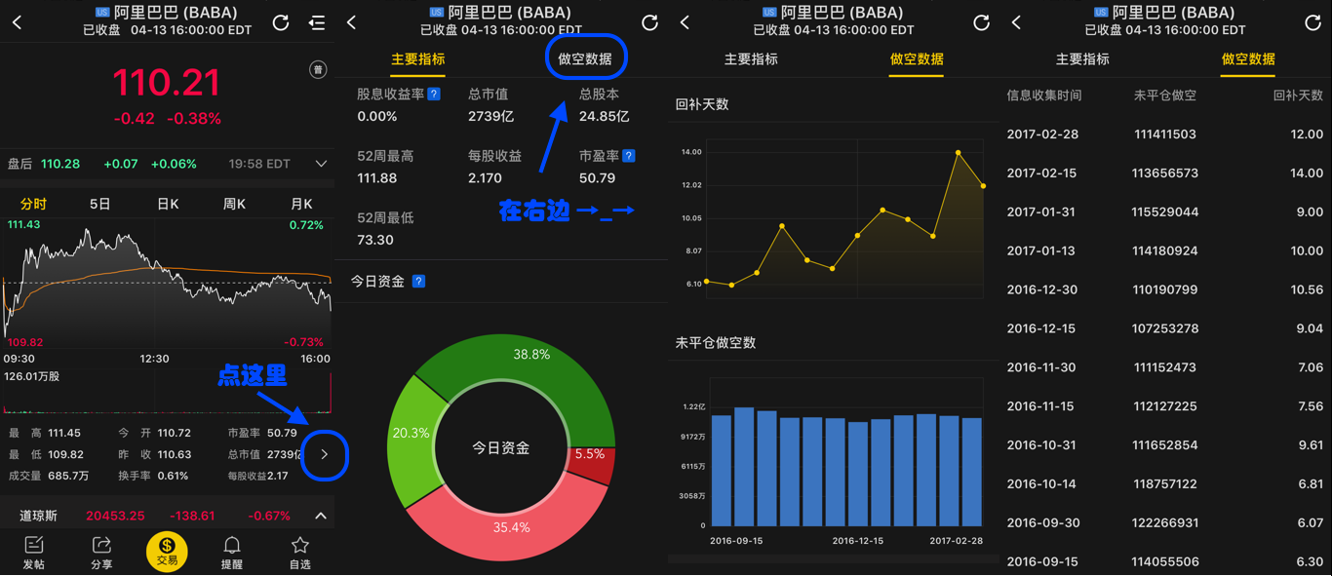Image resolution: width=1332 pixels, height=576 pixels.
Task: Open the quote list icon beside refresh
Action: (x=317, y=21)
